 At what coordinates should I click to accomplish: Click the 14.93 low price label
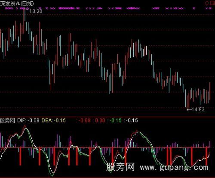198,109
